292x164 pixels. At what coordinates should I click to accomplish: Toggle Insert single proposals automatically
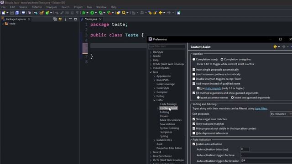pyautogui.click(x=194, y=70)
